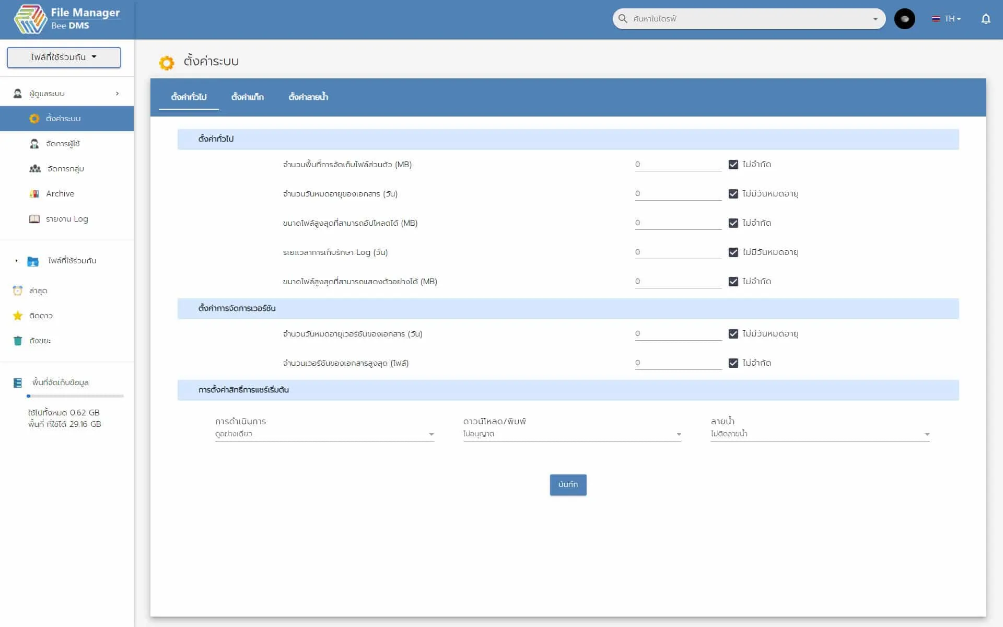
Task: Click the ไฟล์ที่ใช้ร่วมกัน button at top of sidebar
Action: (x=64, y=57)
